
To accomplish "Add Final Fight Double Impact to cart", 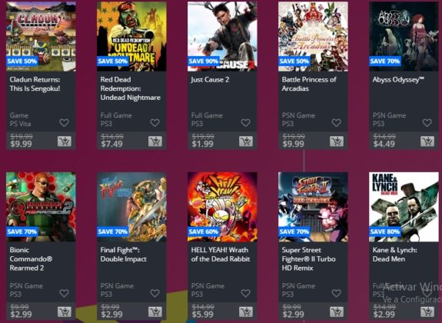I will click(155, 311).
